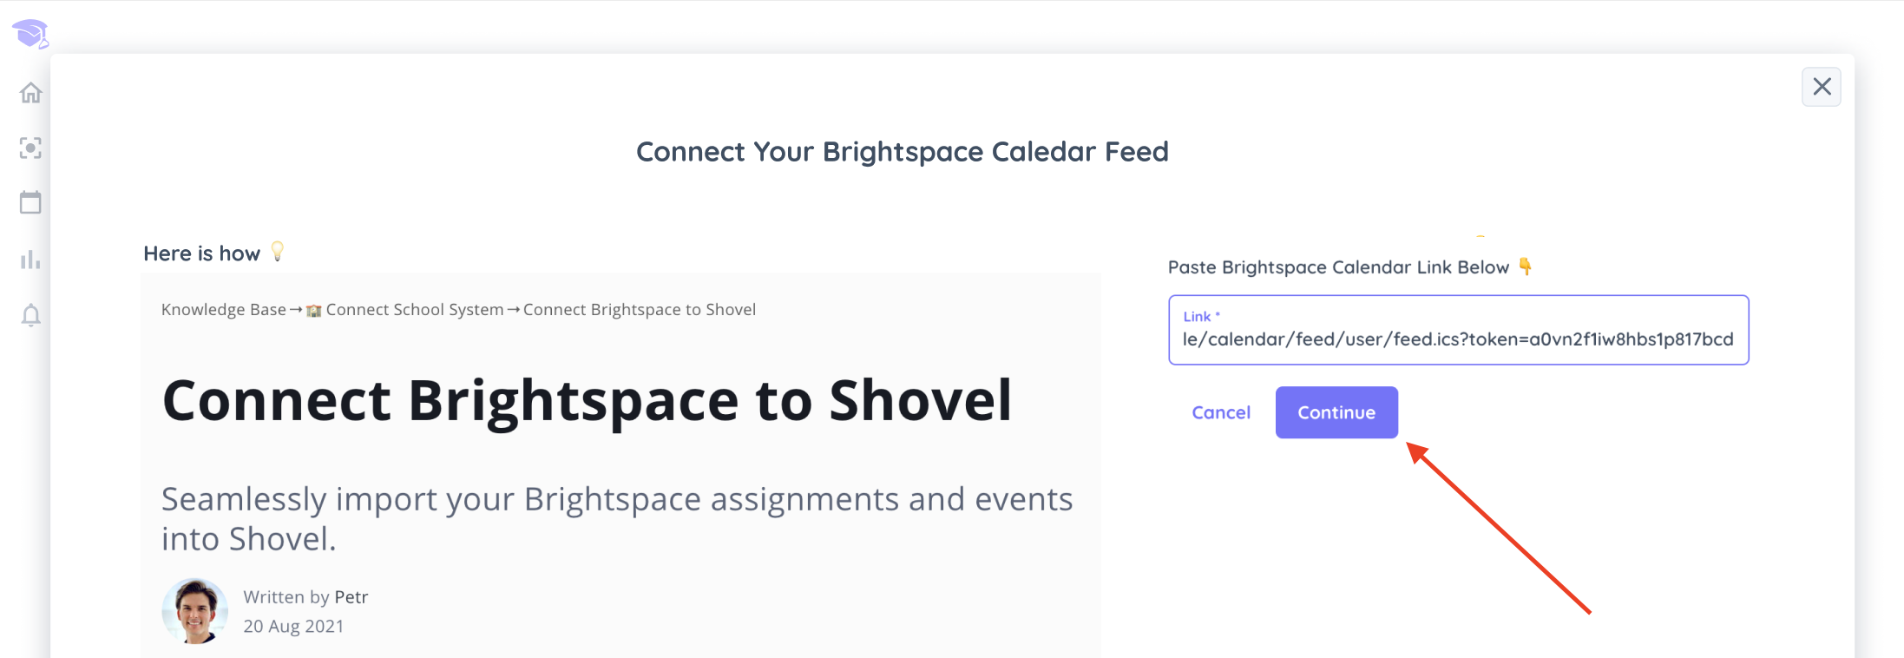Close the Brightspace feed dialog
1904x658 pixels.
pyautogui.click(x=1822, y=87)
